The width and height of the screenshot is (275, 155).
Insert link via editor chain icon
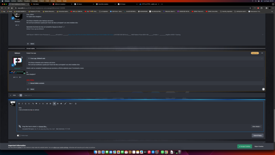(33, 104)
